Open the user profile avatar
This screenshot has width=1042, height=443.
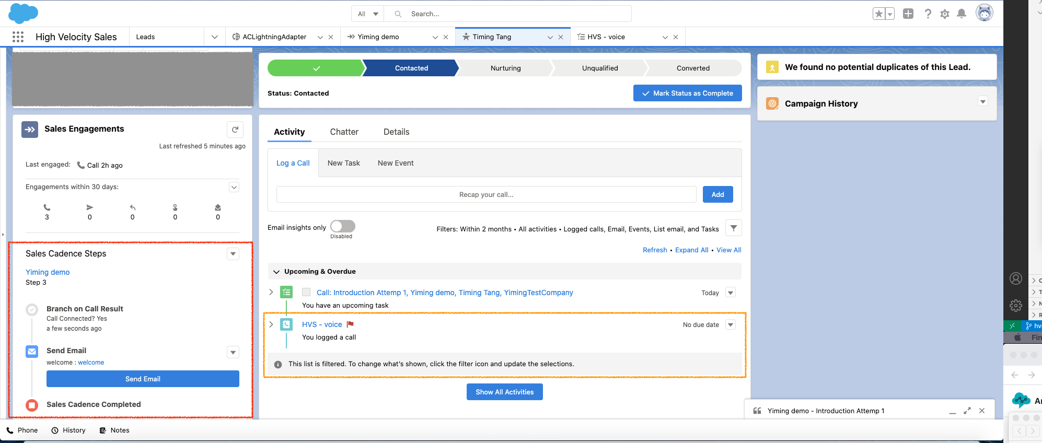coord(985,13)
